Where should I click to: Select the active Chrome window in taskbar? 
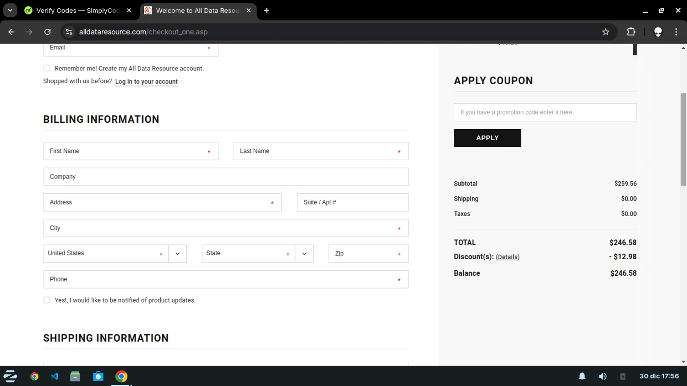coord(121,376)
